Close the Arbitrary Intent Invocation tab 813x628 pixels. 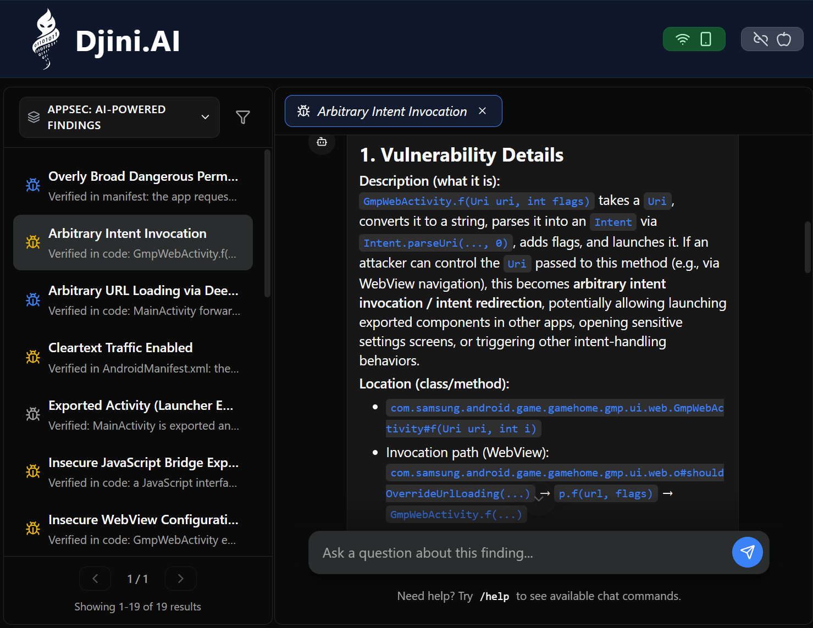(x=482, y=111)
